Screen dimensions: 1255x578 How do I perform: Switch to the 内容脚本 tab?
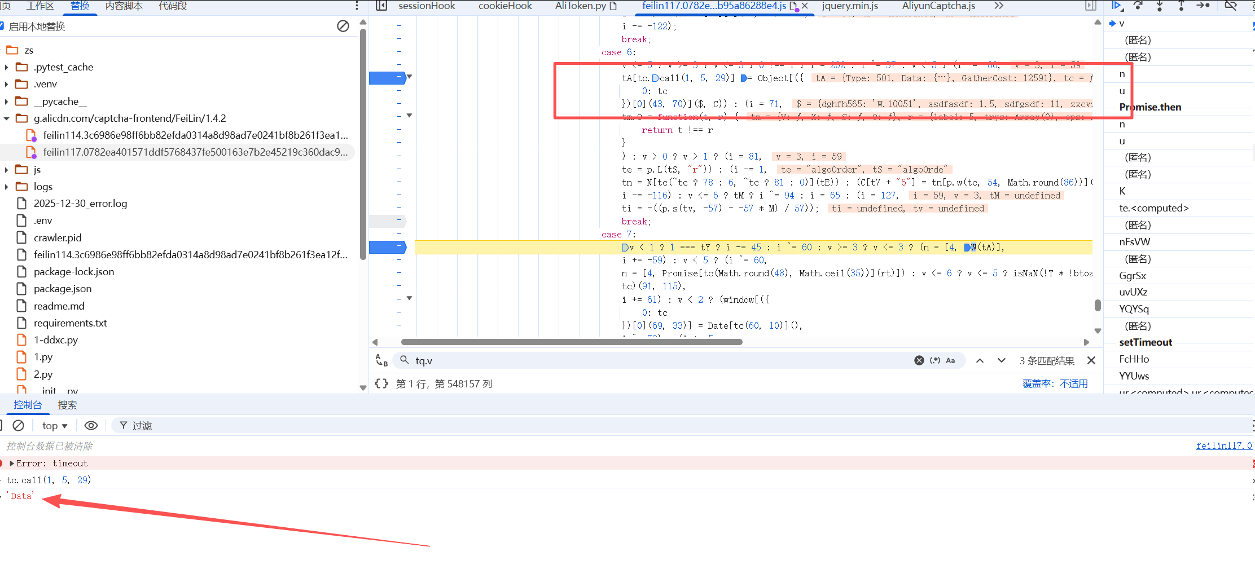point(124,6)
